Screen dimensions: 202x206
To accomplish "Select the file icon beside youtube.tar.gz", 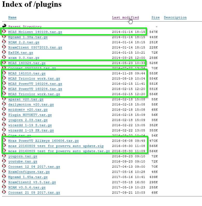I will [4, 161].
